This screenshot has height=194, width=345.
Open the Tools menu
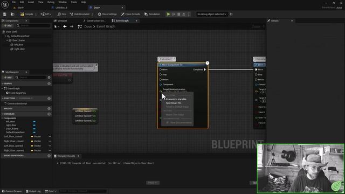[x=74, y=2]
